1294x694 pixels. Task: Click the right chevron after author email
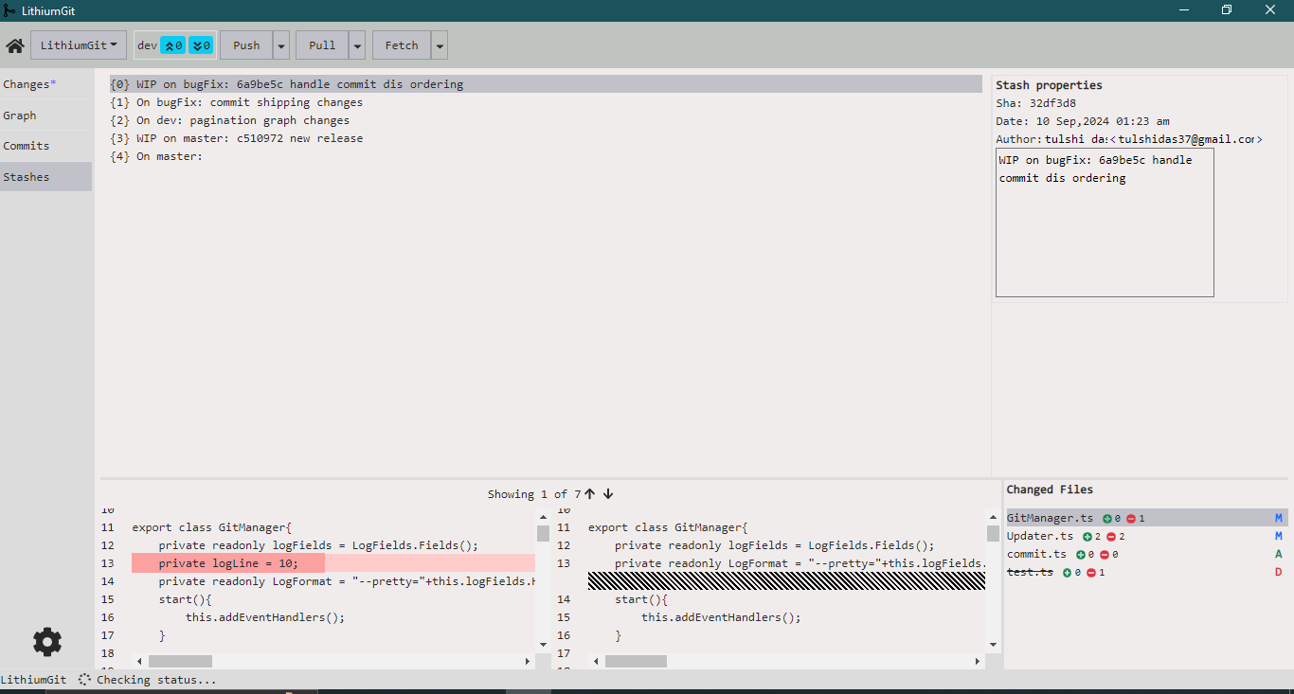point(1259,139)
